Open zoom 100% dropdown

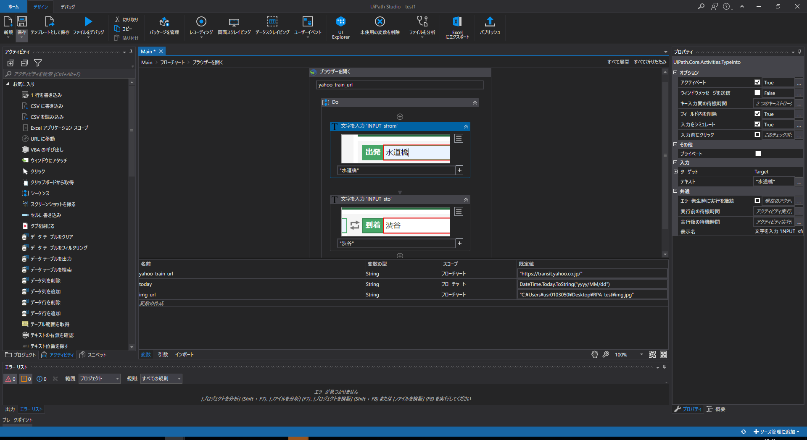[x=641, y=355]
